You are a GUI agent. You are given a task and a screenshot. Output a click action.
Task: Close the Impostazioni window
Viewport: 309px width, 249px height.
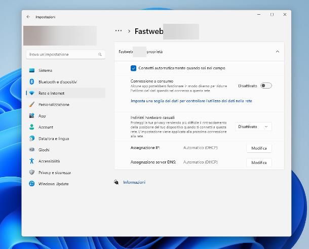(x=285, y=14)
